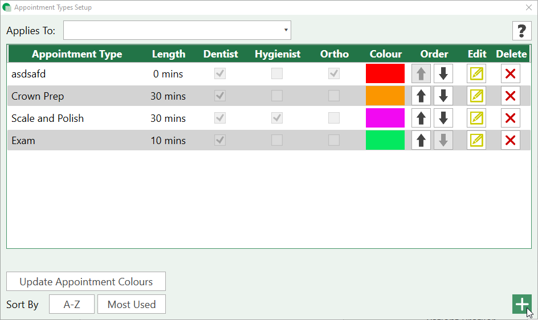Viewport: 538px width, 320px height.
Task: Edit the Exam appointment type
Action: tap(476, 140)
